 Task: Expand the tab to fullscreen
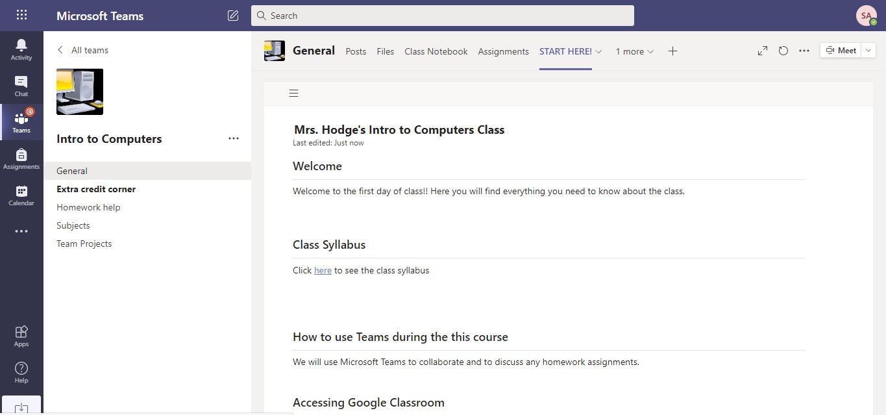[761, 50]
